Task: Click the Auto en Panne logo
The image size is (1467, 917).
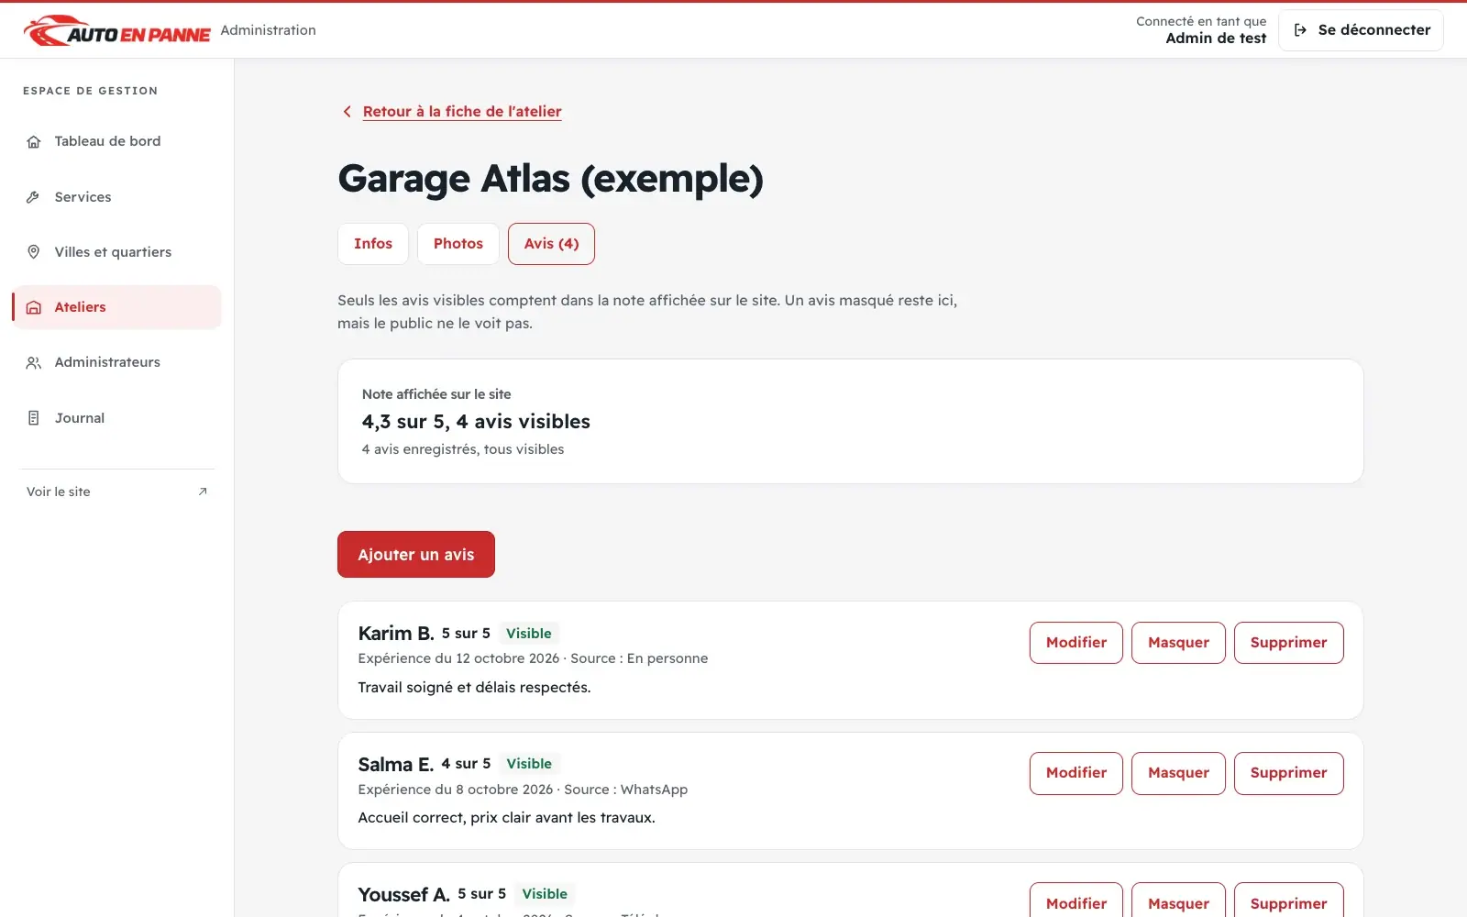Action: (117, 30)
